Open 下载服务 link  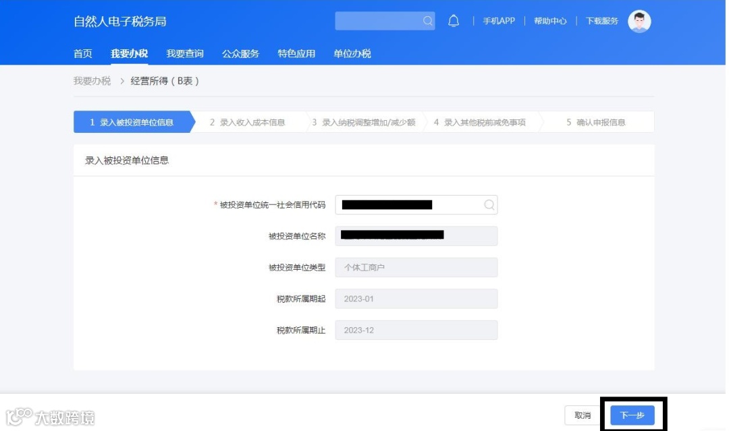coord(601,21)
